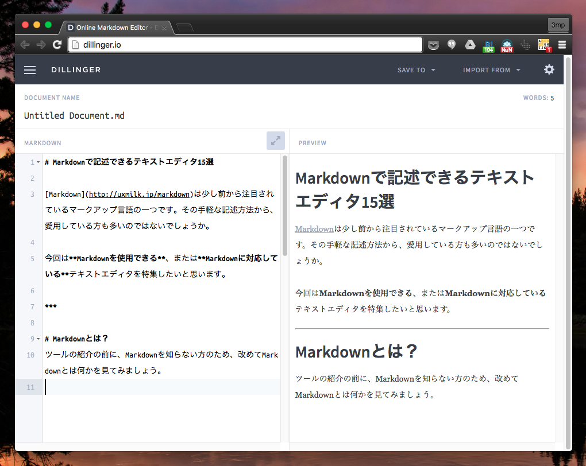Close the Online Markdown Editor tab

164,28
